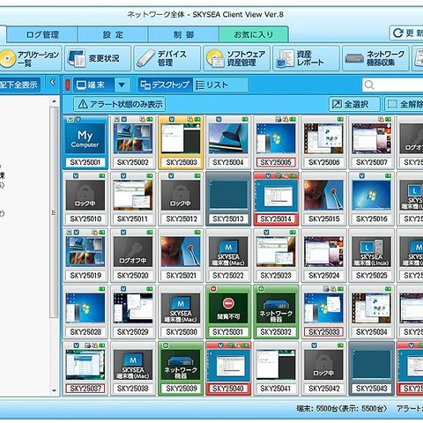The height and width of the screenshot is (423, 423).
Task: Click 配下全表示 button
Action: point(19,85)
